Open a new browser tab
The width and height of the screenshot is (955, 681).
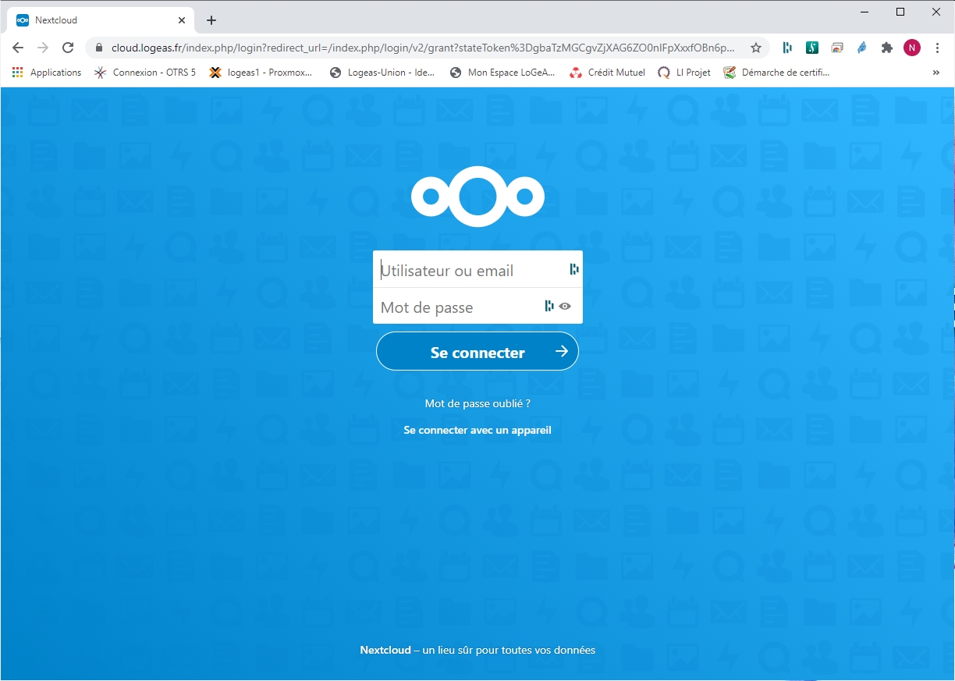211,20
